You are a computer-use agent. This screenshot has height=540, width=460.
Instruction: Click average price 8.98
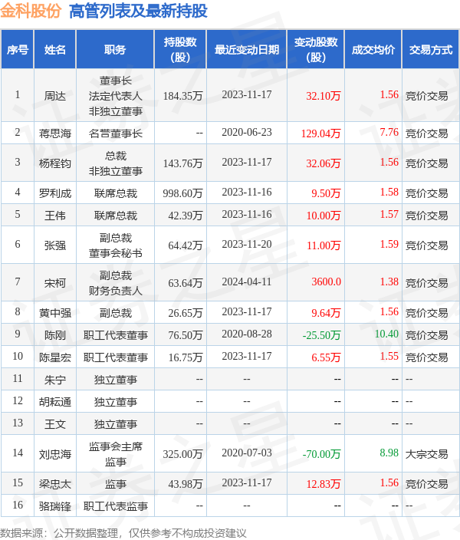pyautogui.click(x=389, y=453)
